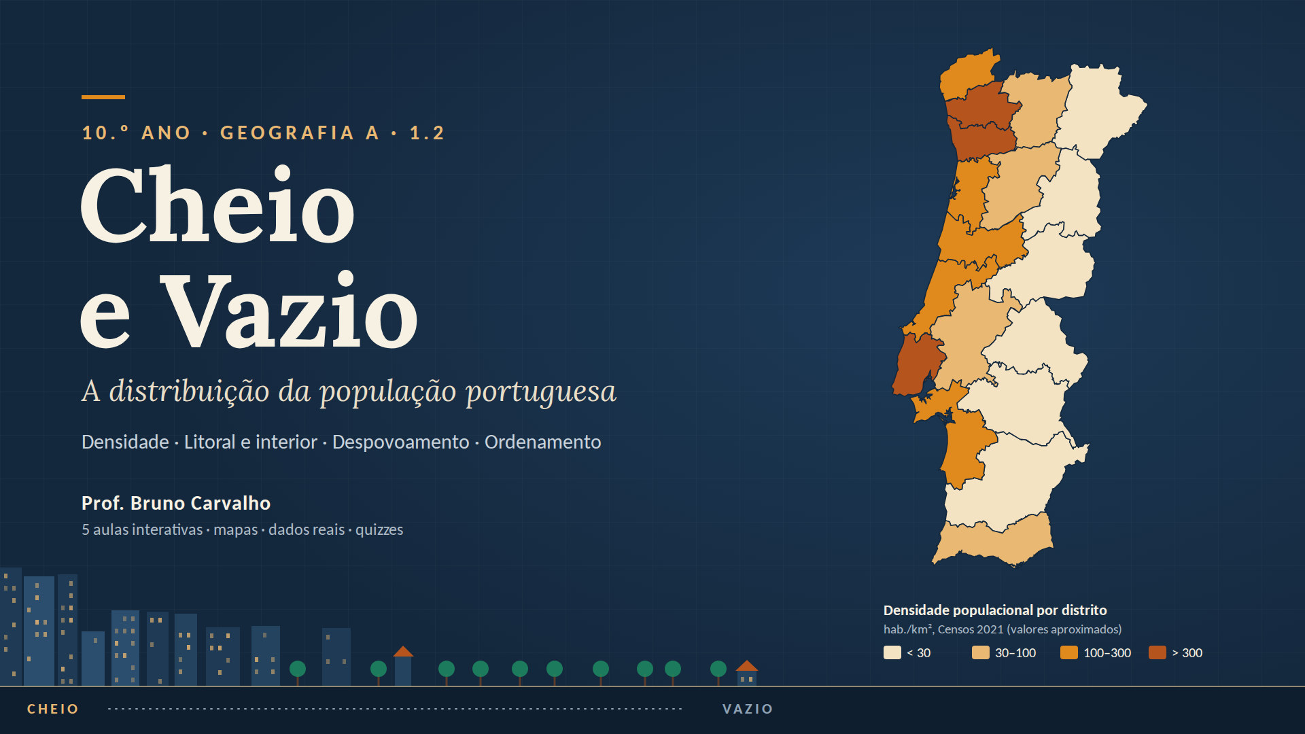Click 'Litoral e interior' in topics line
The image size is (1305, 734).
point(250,442)
